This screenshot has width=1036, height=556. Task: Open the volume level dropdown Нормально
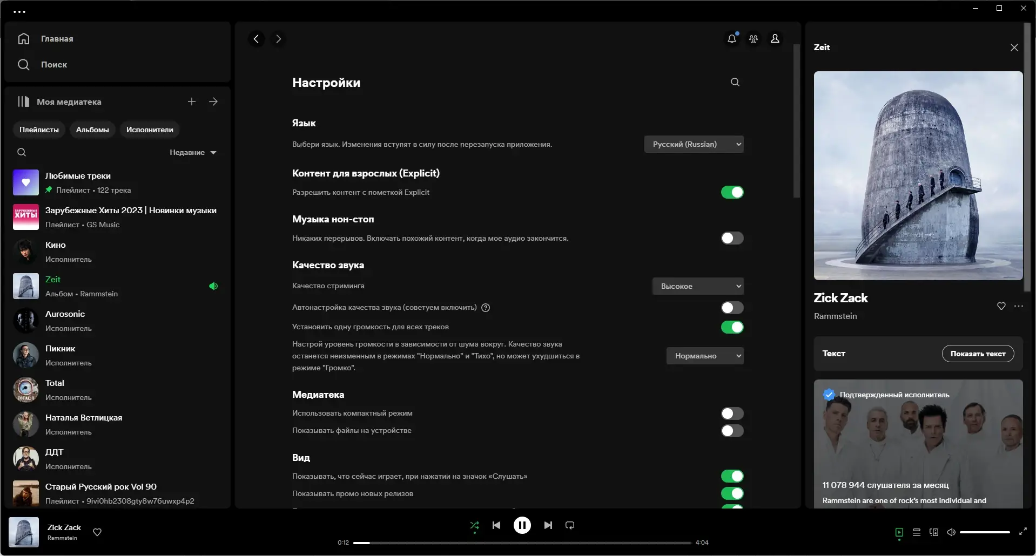click(705, 356)
